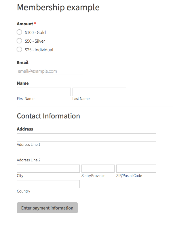Click the Country input field

pos(48,184)
